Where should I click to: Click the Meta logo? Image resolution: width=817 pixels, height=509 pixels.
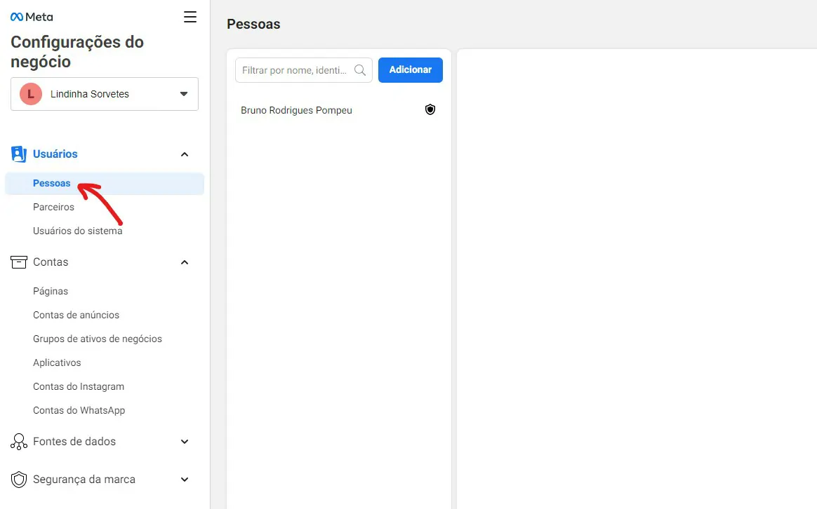(x=32, y=17)
